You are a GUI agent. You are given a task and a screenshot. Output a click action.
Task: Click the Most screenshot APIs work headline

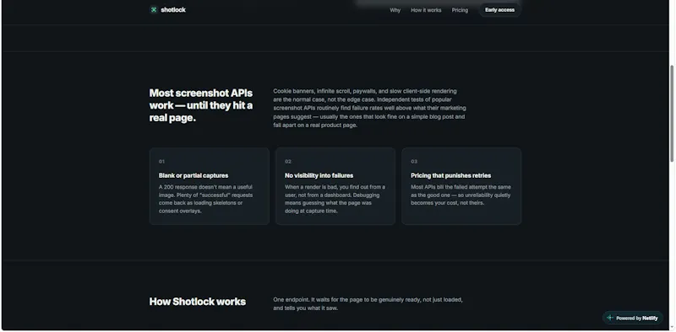coord(201,105)
